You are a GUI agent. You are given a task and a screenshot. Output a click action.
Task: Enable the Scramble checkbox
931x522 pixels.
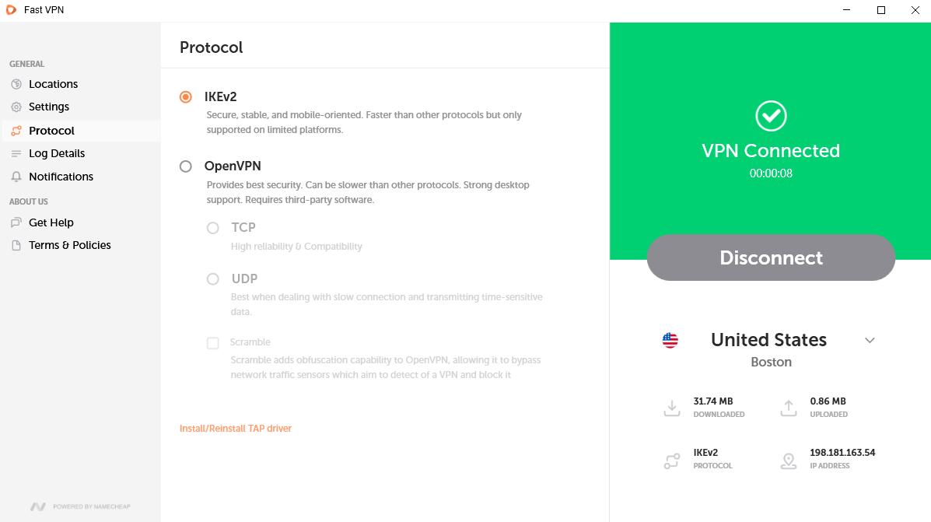(x=213, y=343)
